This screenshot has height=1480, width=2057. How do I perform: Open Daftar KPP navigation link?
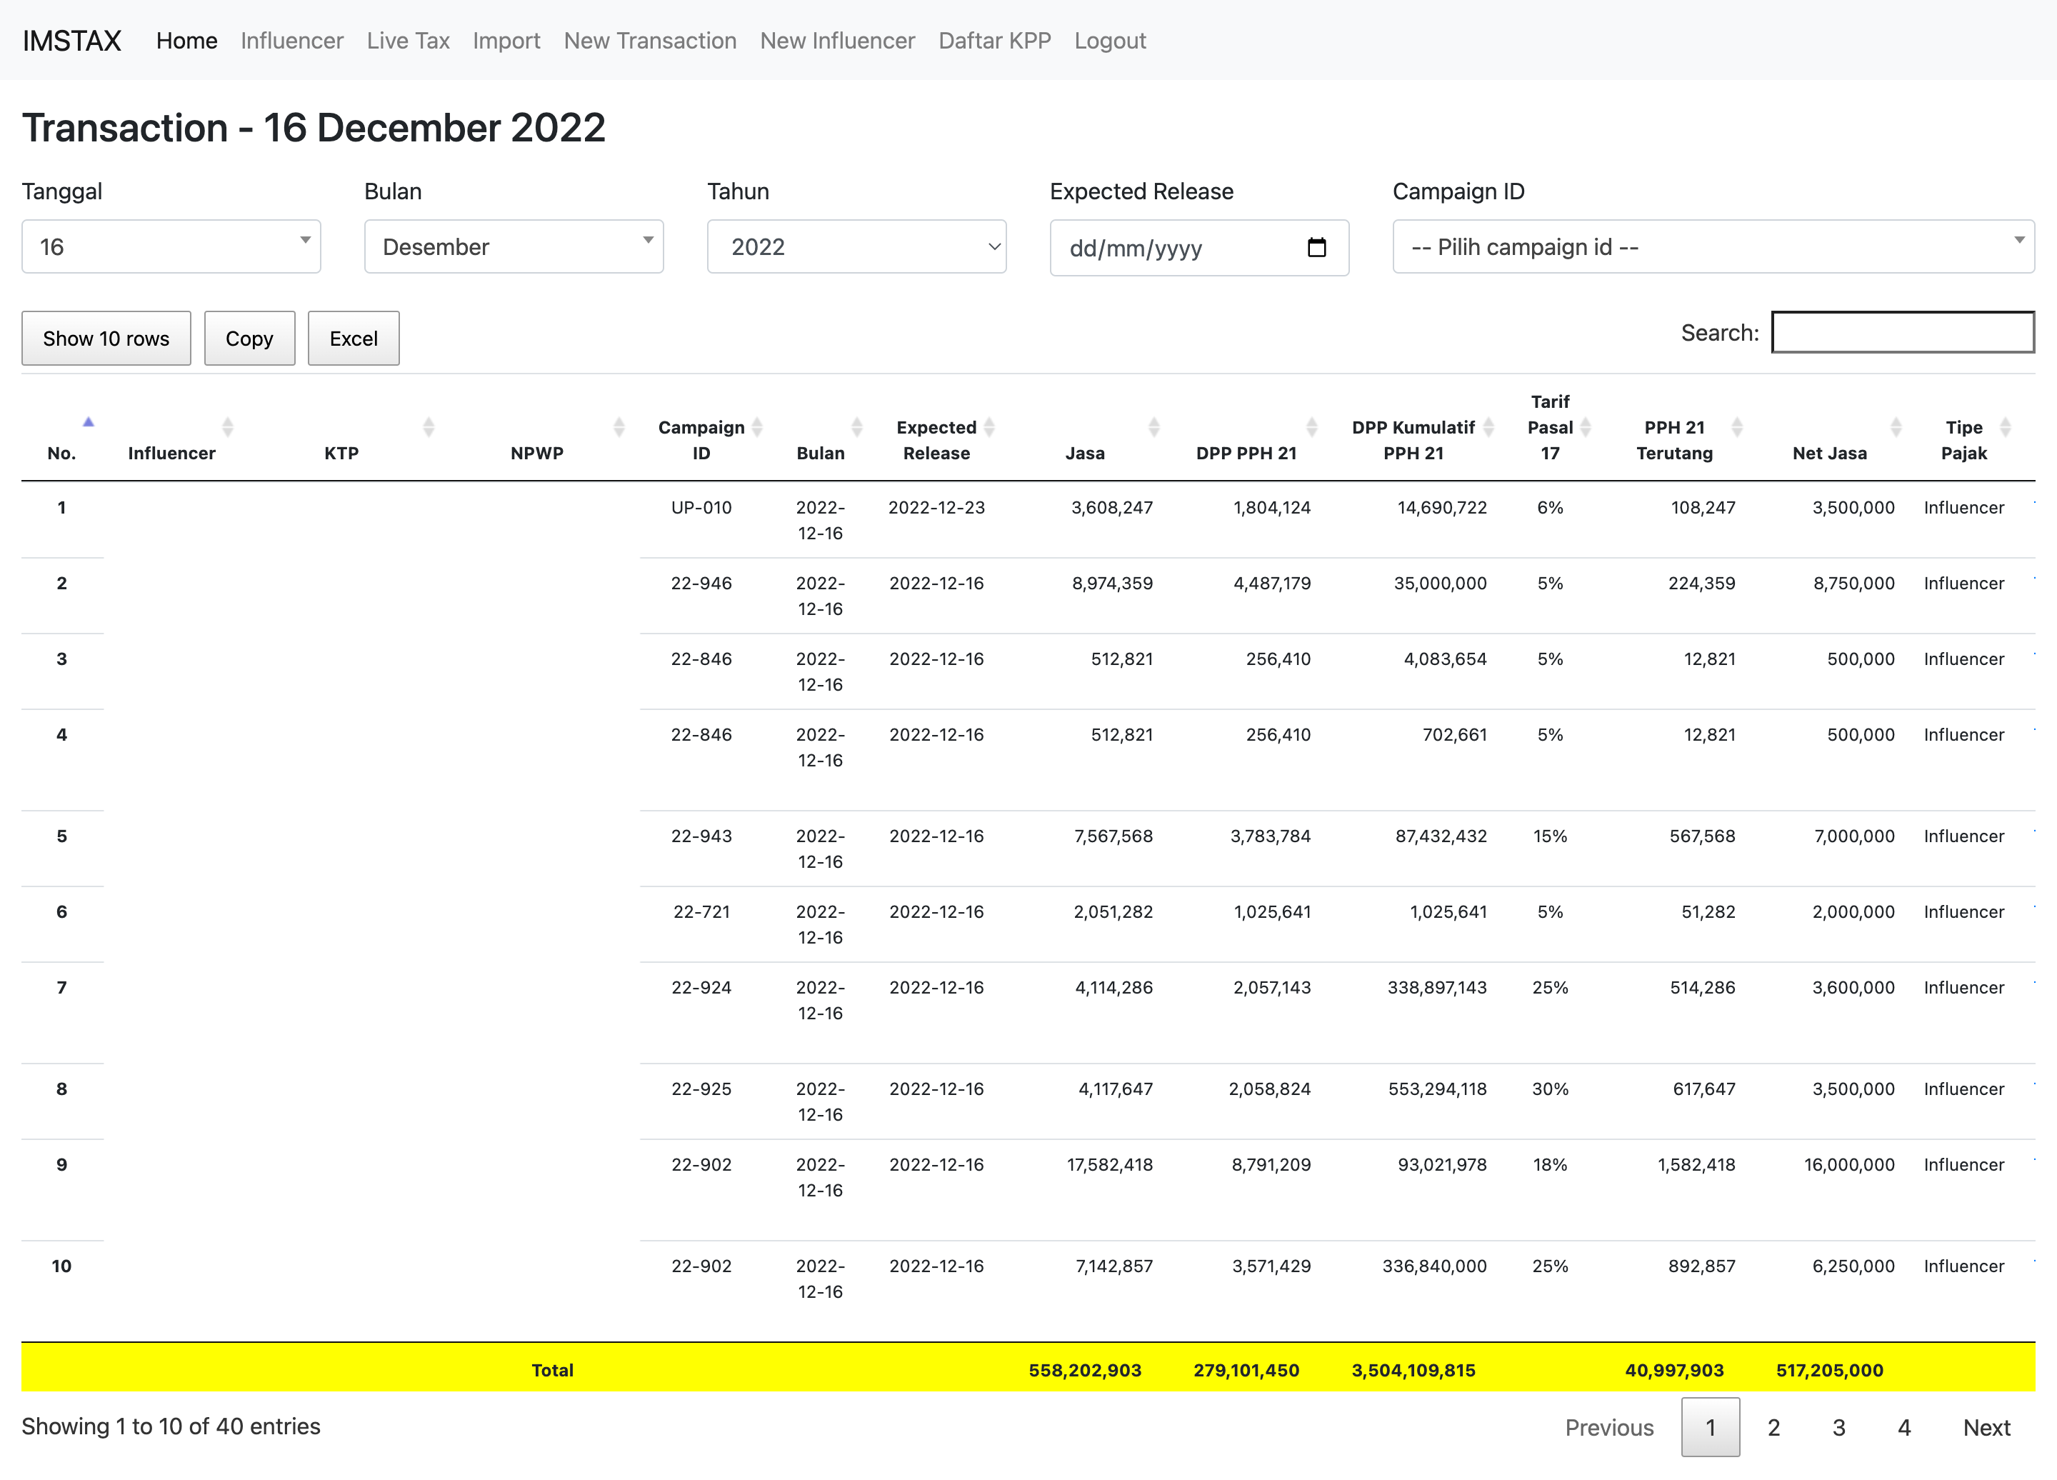(x=994, y=41)
